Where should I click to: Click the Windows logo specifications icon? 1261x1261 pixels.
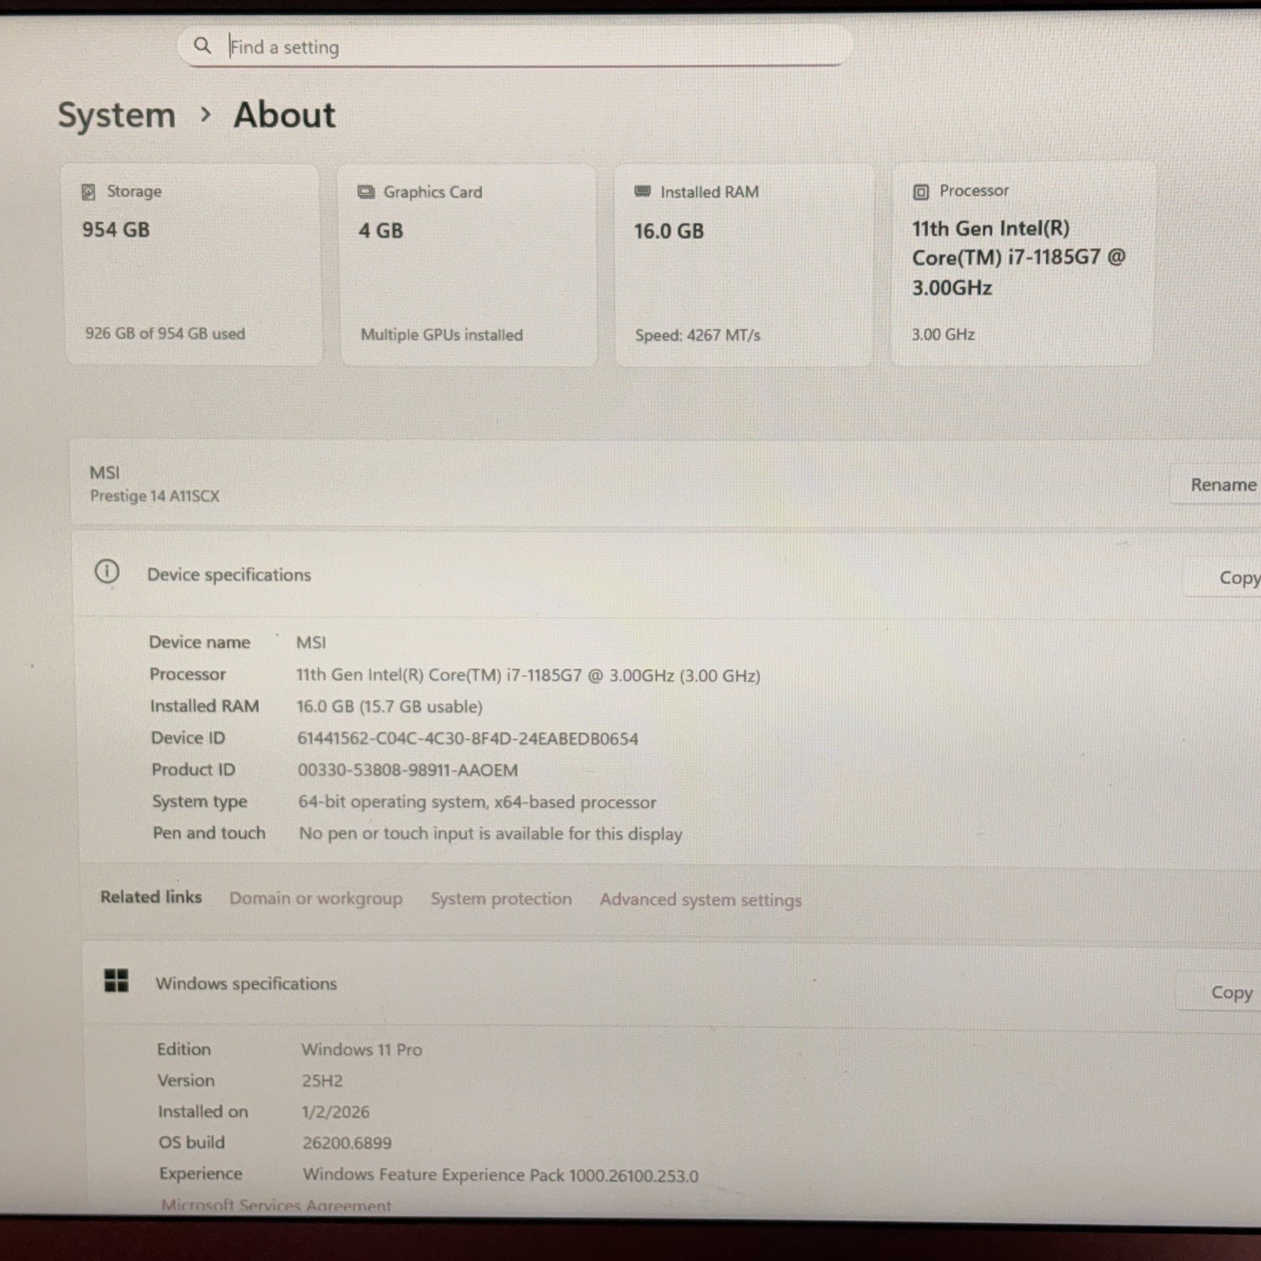point(116,980)
